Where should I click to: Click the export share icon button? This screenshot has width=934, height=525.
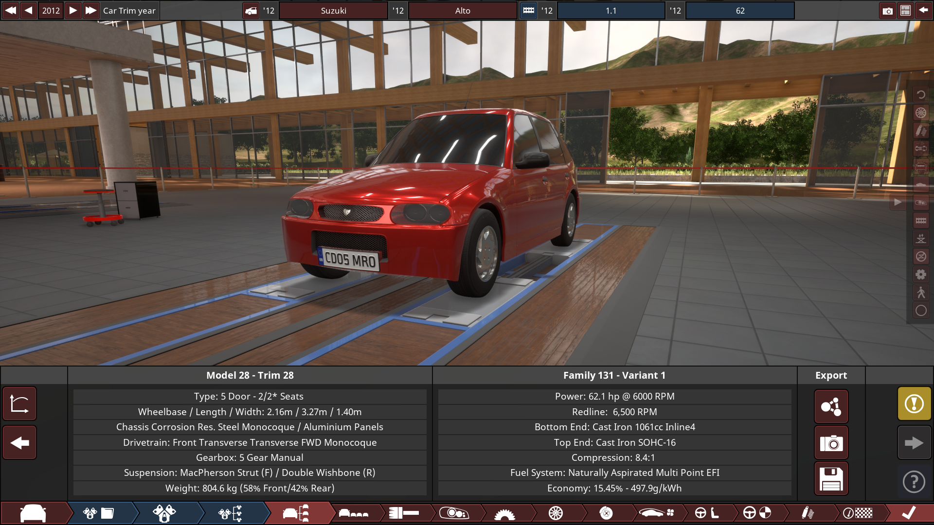[831, 406]
